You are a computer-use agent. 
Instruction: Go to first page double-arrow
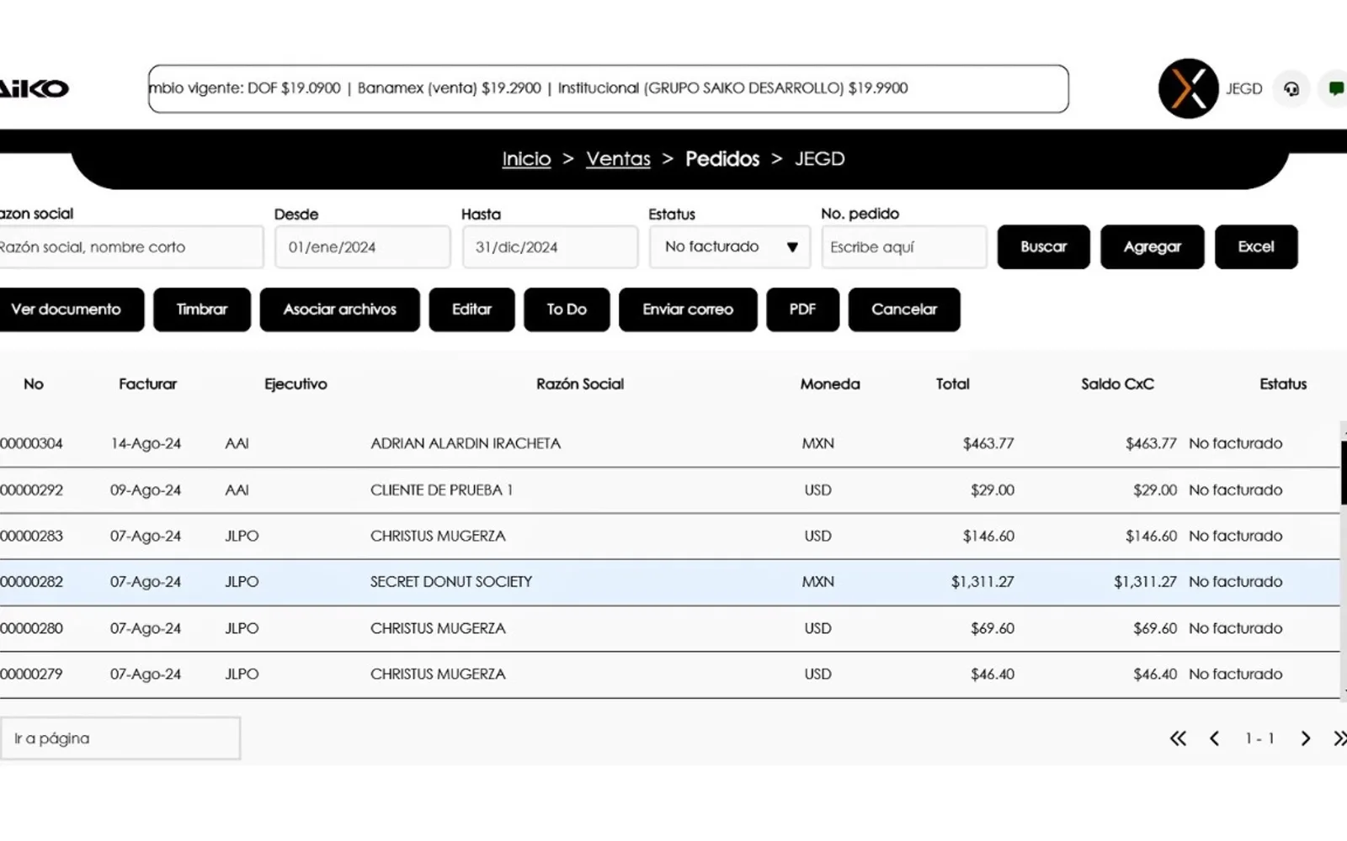tap(1178, 738)
